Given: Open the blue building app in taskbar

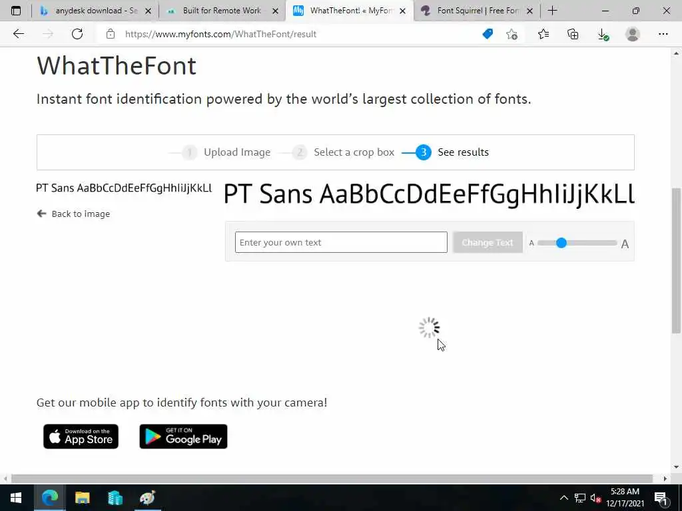Looking at the screenshot, I should point(115,498).
